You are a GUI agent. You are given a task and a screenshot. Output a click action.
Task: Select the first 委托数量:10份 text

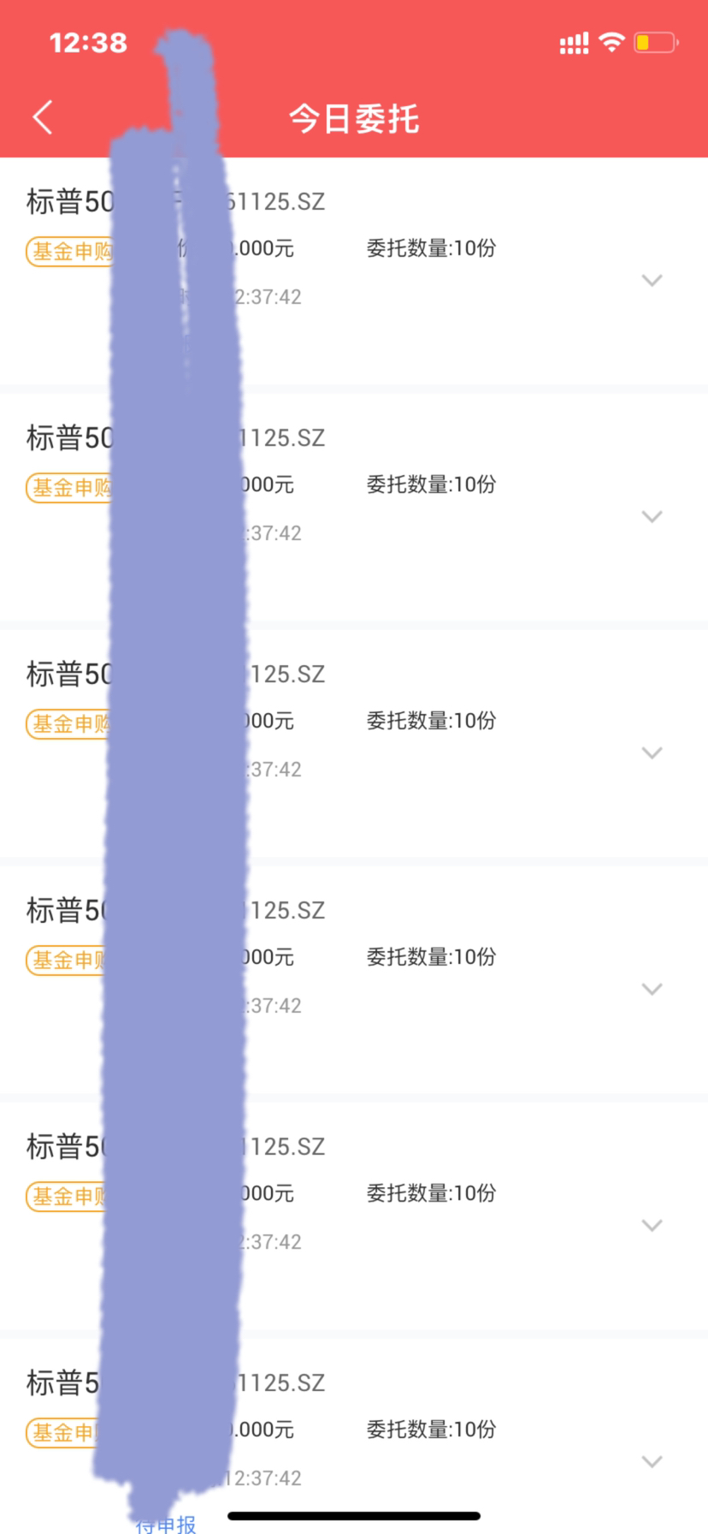[x=431, y=248]
